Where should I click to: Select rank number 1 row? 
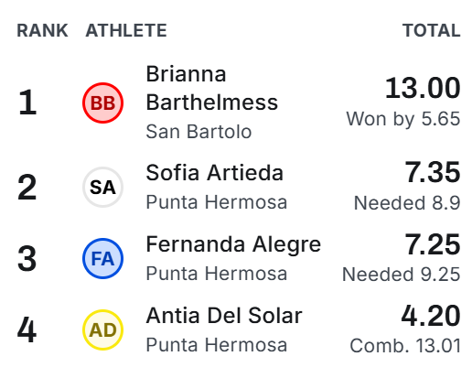pyautogui.click(x=239, y=103)
